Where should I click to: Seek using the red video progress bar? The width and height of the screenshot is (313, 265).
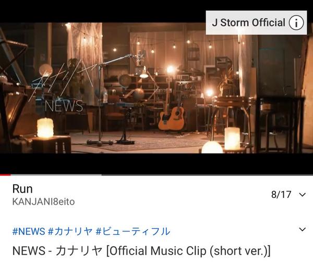[x=5, y=175]
